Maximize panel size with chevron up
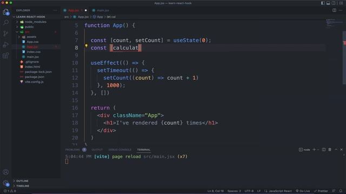Screen dimensions: 346x194 click(x=336, y=150)
